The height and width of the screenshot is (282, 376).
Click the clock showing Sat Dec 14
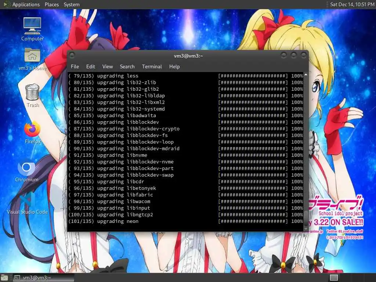(x=352, y=4)
